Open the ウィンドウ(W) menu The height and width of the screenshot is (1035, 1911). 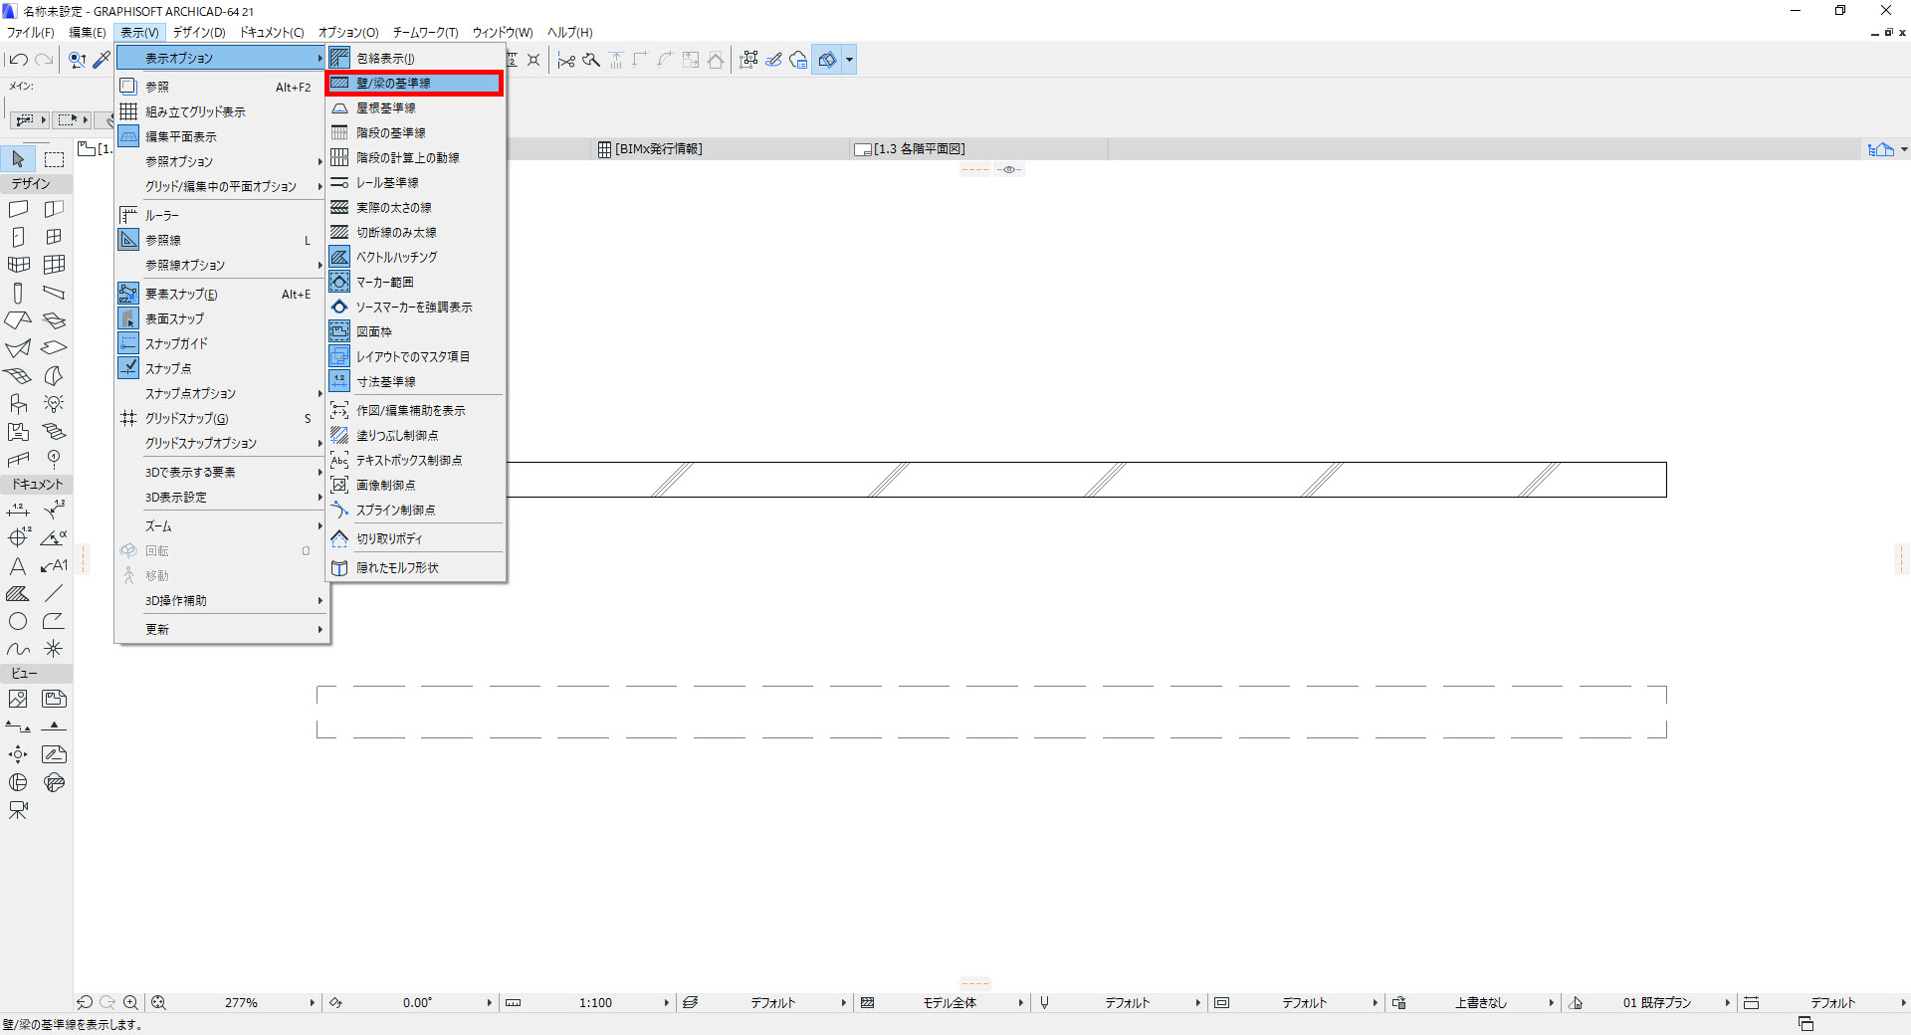pyautogui.click(x=503, y=33)
